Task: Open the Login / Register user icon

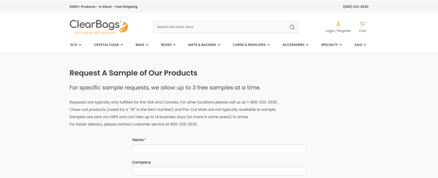Action: [338, 24]
